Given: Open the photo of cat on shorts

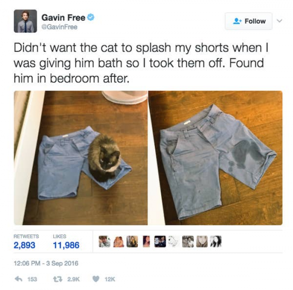Looking at the screenshot, I should (81, 158).
